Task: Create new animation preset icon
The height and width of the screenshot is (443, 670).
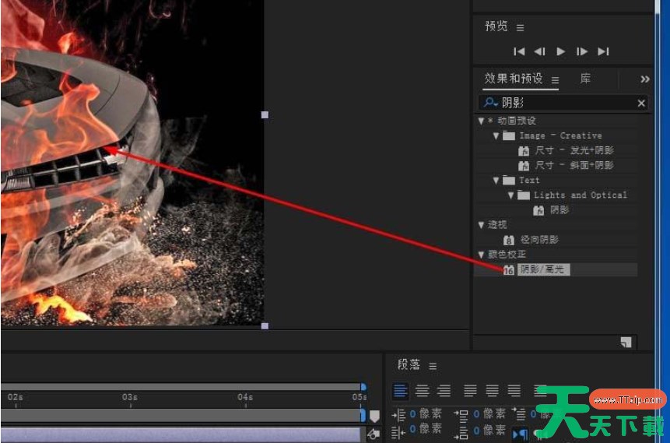Action: pos(625,342)
